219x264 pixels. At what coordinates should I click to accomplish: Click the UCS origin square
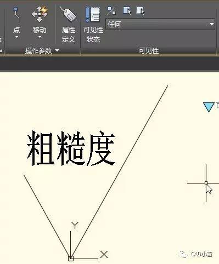[x=71, y=259]
